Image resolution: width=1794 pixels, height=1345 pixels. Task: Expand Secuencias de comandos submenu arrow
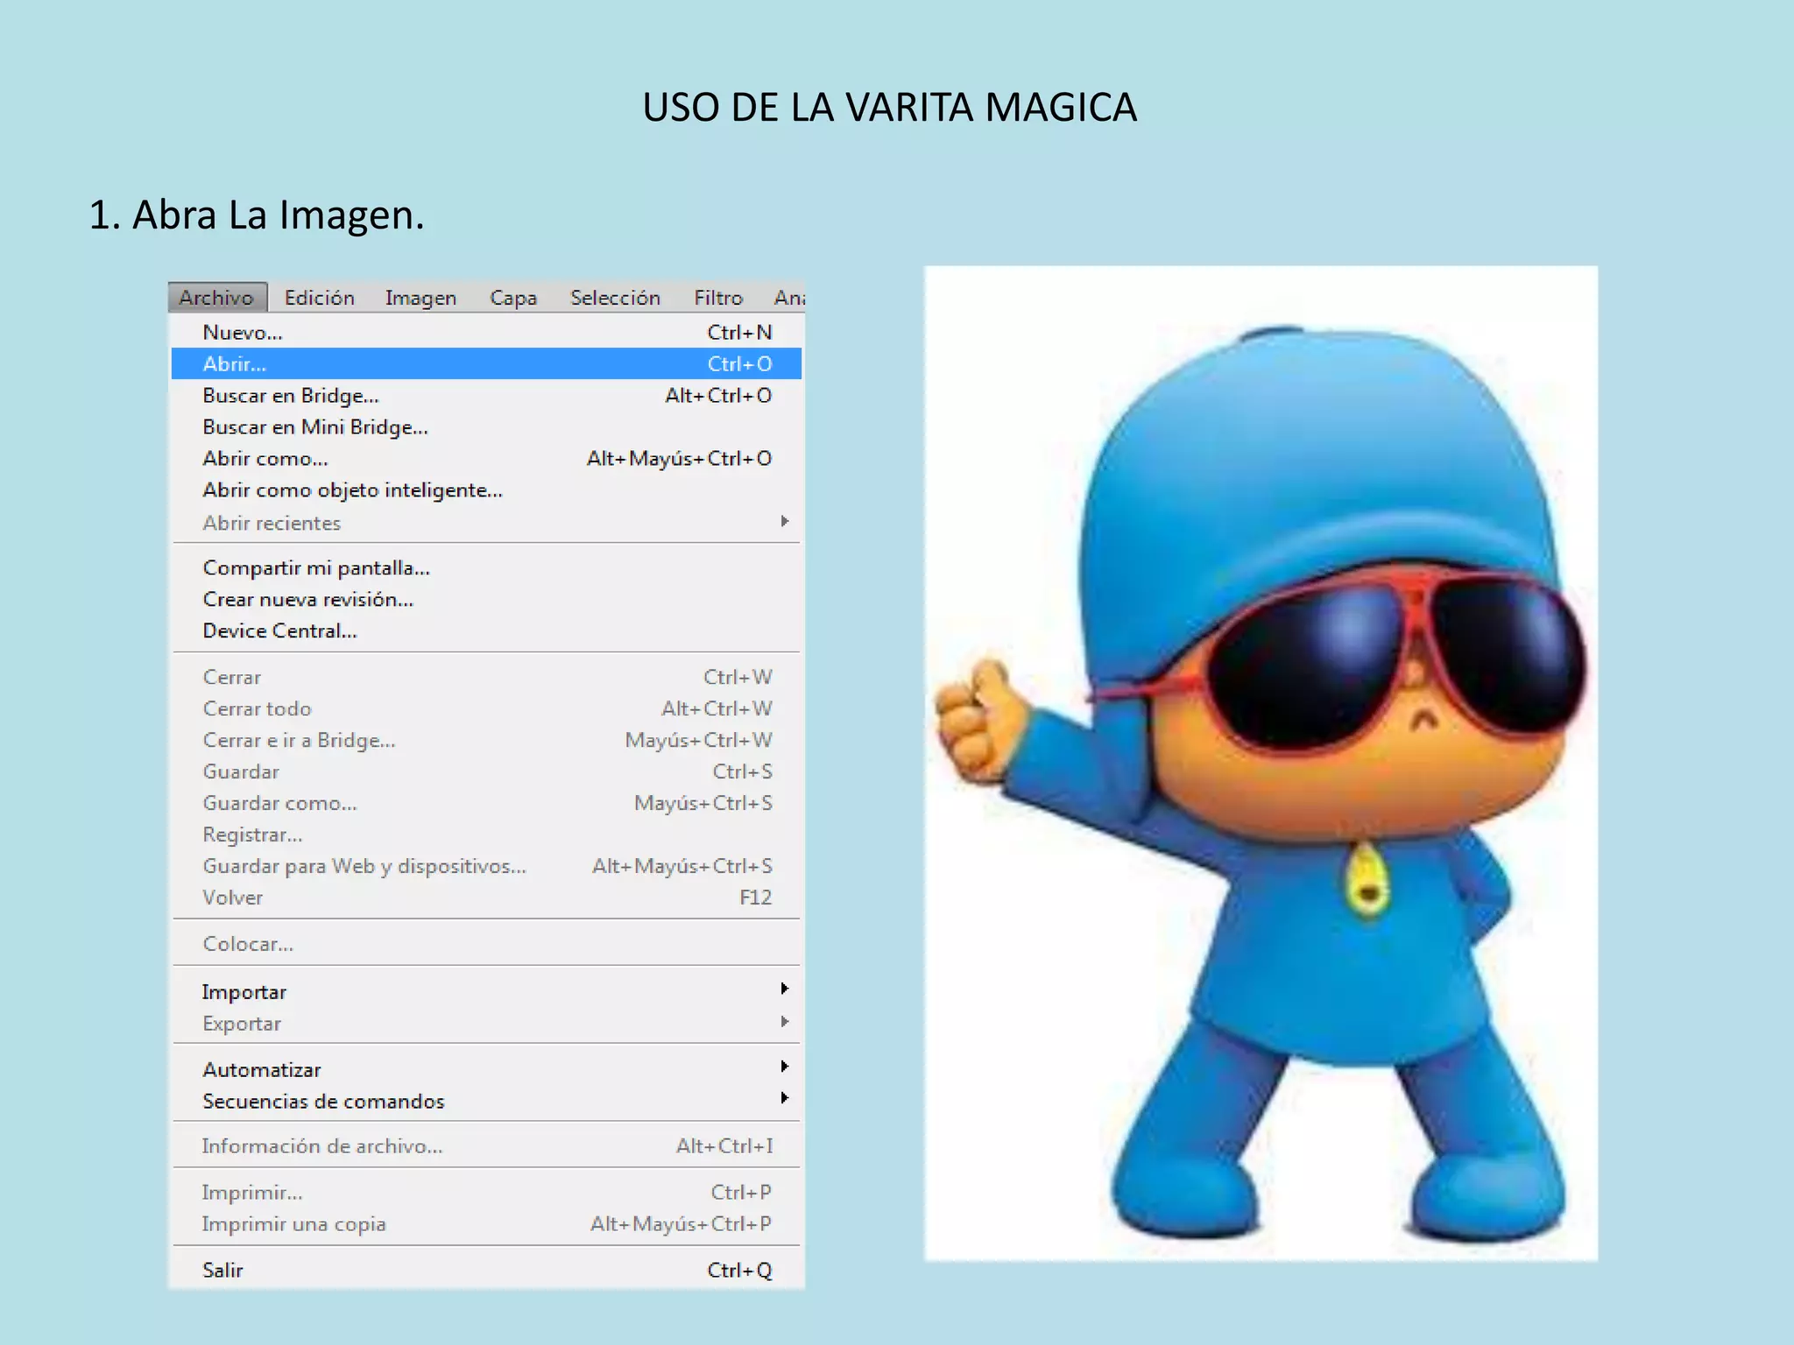(784, 1098)
